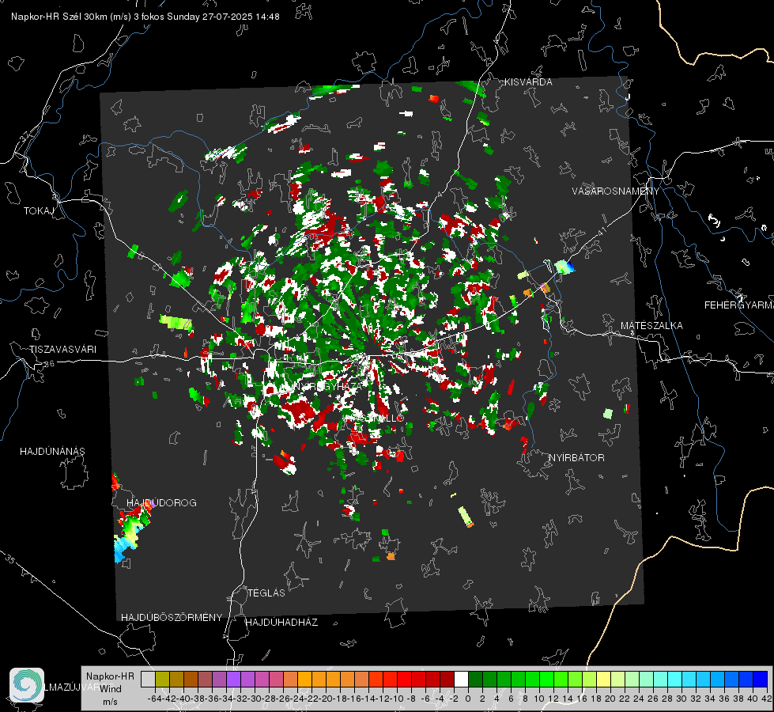Pick the olive swatch between -64 and -42
Screen dimensions: 774x712
pyautogui.click(x=162, y=679)
